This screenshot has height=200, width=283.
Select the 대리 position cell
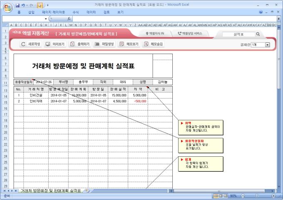pyautogui.click(x=123, y=82)
